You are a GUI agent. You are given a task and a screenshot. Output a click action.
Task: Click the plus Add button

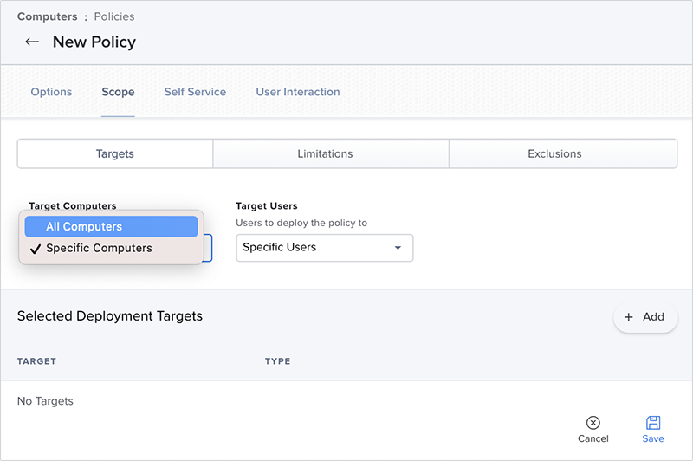tap(645, 317)
